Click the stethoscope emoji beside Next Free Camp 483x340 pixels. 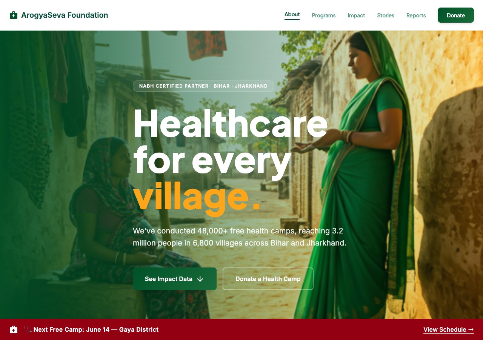28,329
